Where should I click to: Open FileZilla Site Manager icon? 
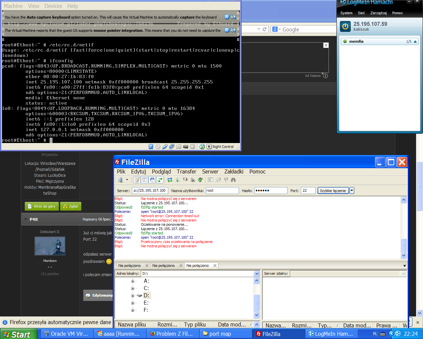pos(120,180)
